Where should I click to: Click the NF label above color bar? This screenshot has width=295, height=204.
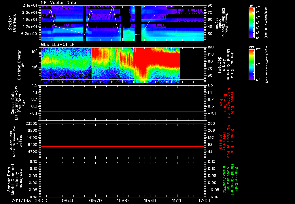tap(251, 6)
